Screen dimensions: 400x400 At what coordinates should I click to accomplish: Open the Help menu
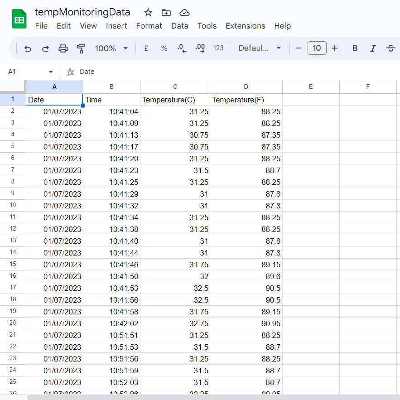point(282,26)
